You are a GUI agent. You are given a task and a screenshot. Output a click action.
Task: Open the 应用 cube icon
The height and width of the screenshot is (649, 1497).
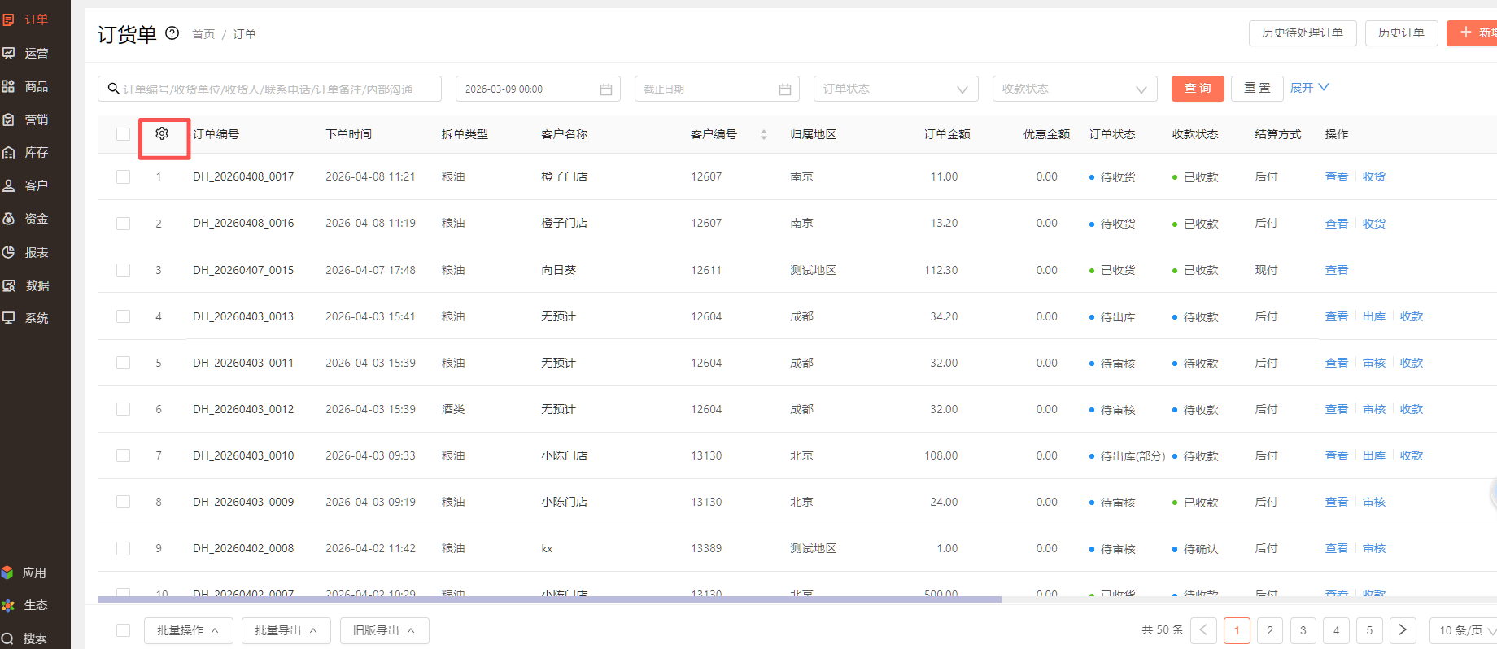(x=7, y=573)
